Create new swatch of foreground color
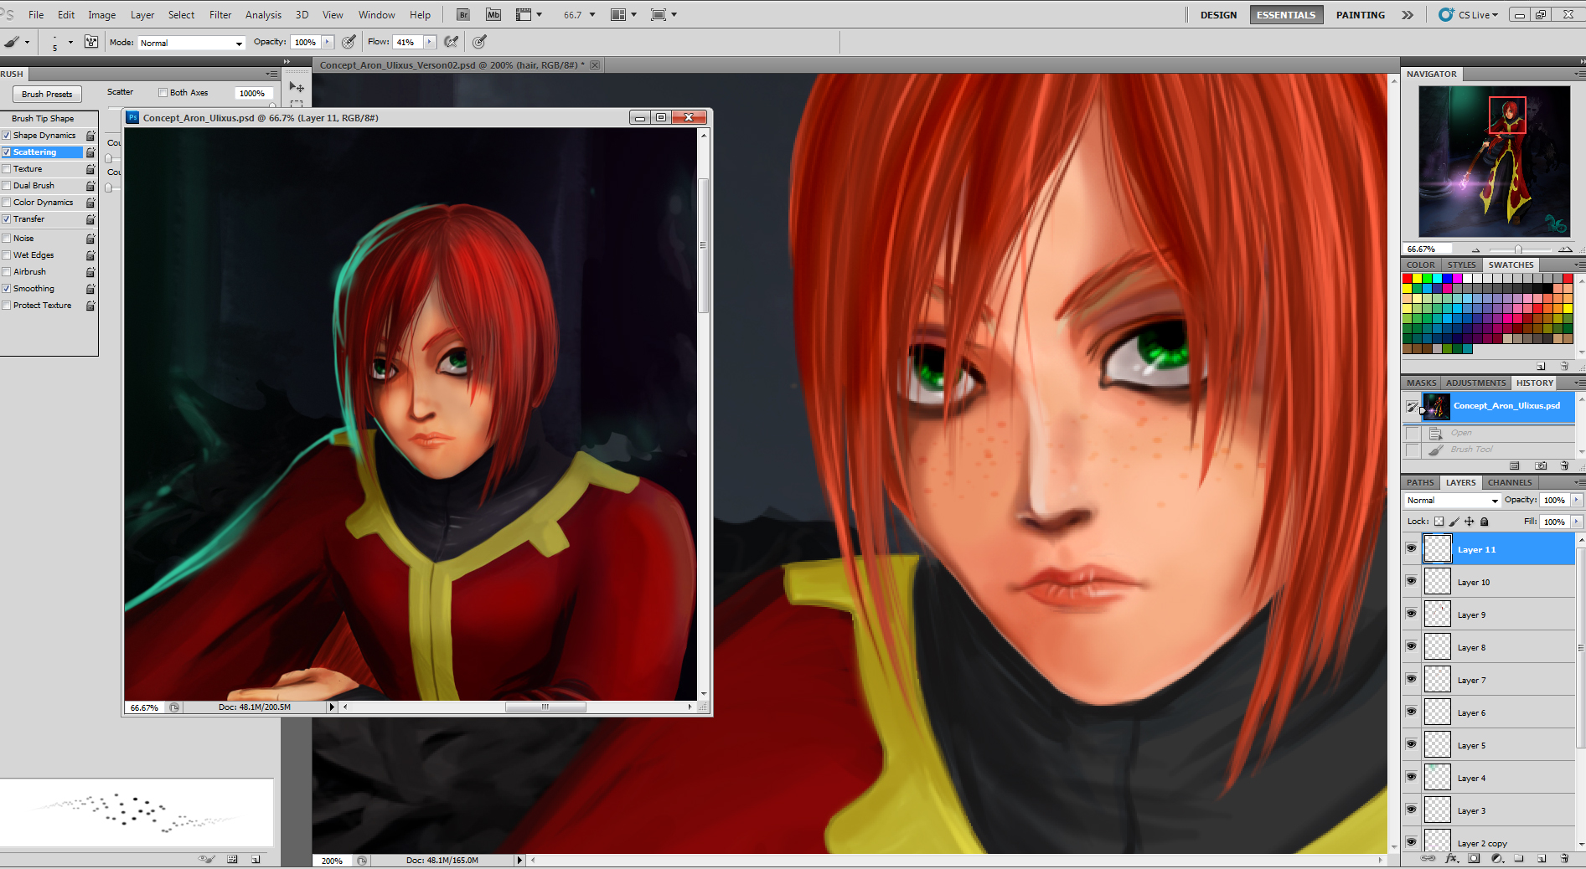This screenshot has height=869, width=1586. [1541, 367]
